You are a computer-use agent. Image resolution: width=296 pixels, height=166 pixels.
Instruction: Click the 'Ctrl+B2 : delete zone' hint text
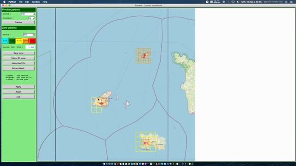[17, 80]
